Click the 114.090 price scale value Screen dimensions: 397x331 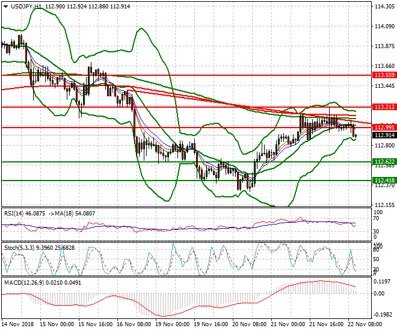click(x=384, y=26)
